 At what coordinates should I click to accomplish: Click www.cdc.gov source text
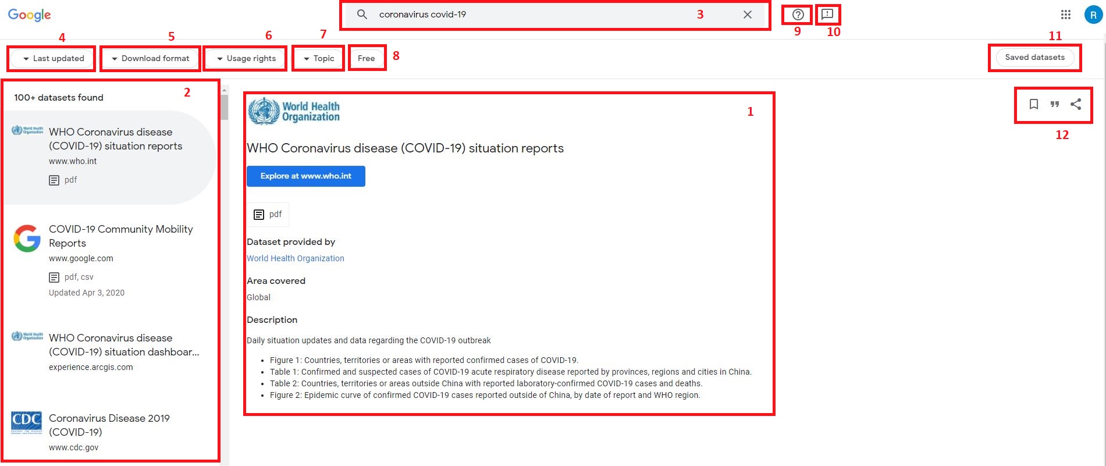tap(74, 447)
